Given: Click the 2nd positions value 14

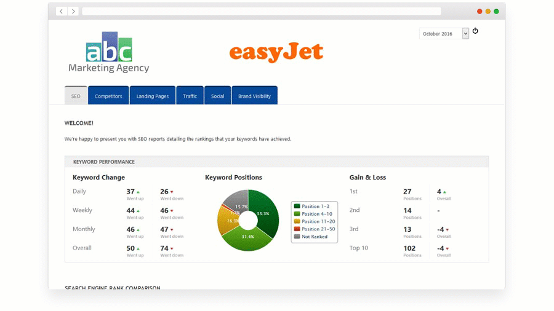Looking at the screenshot, I should 407,210.
